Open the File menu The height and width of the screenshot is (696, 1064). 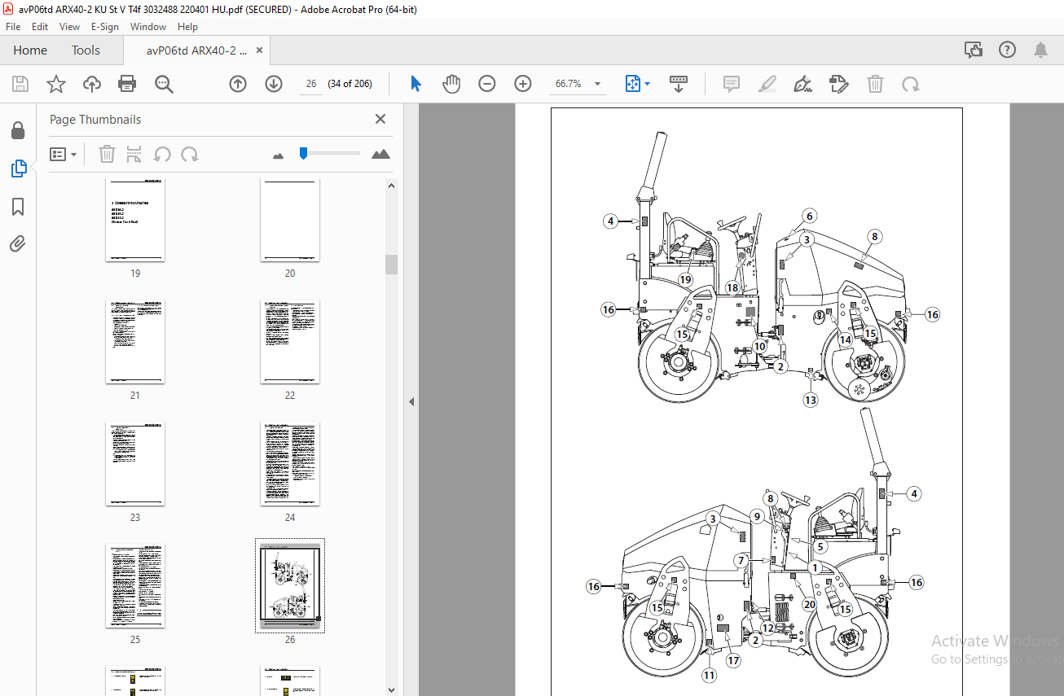click(13, 27)
